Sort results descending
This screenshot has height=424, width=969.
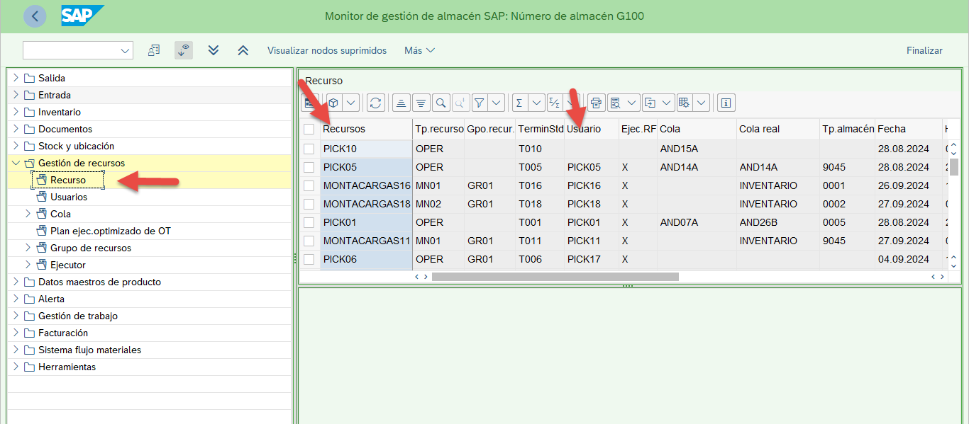pos(421,102)
